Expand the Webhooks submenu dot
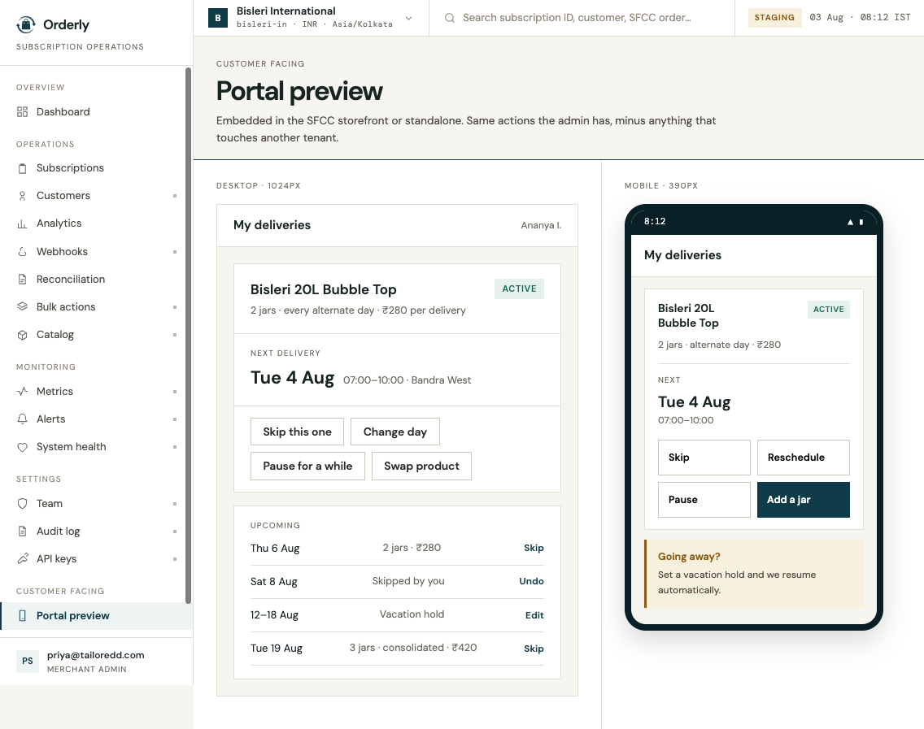The image size is (924, 729). click(175, 252)
